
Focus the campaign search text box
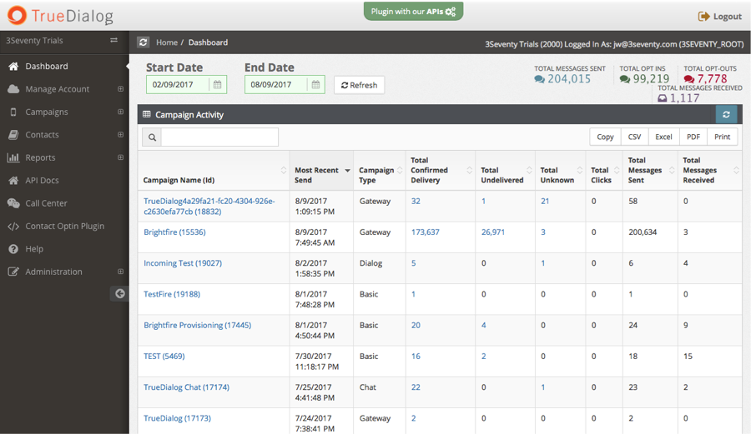(219, 137)
